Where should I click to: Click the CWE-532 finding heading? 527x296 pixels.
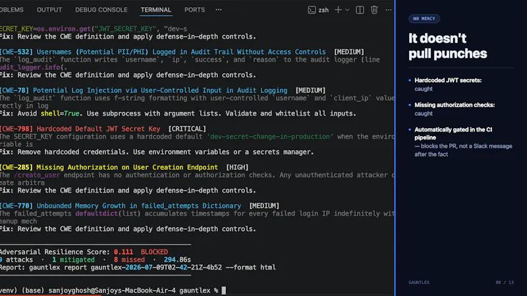coord(163,52)
